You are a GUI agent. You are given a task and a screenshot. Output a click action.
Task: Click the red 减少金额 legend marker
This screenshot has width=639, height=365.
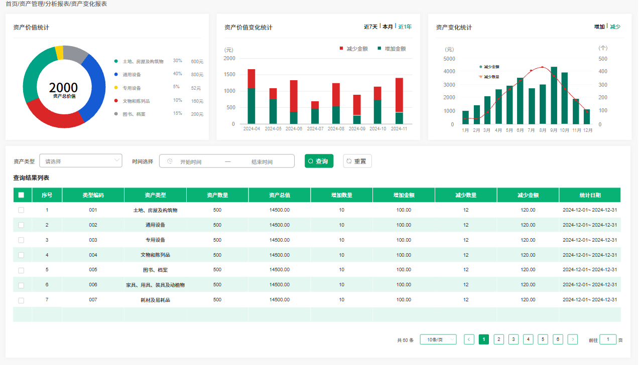342,49
